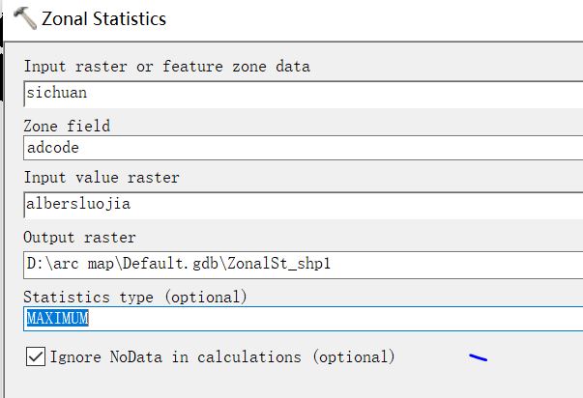Click the 'Output raster' label

tap(79, 237)
